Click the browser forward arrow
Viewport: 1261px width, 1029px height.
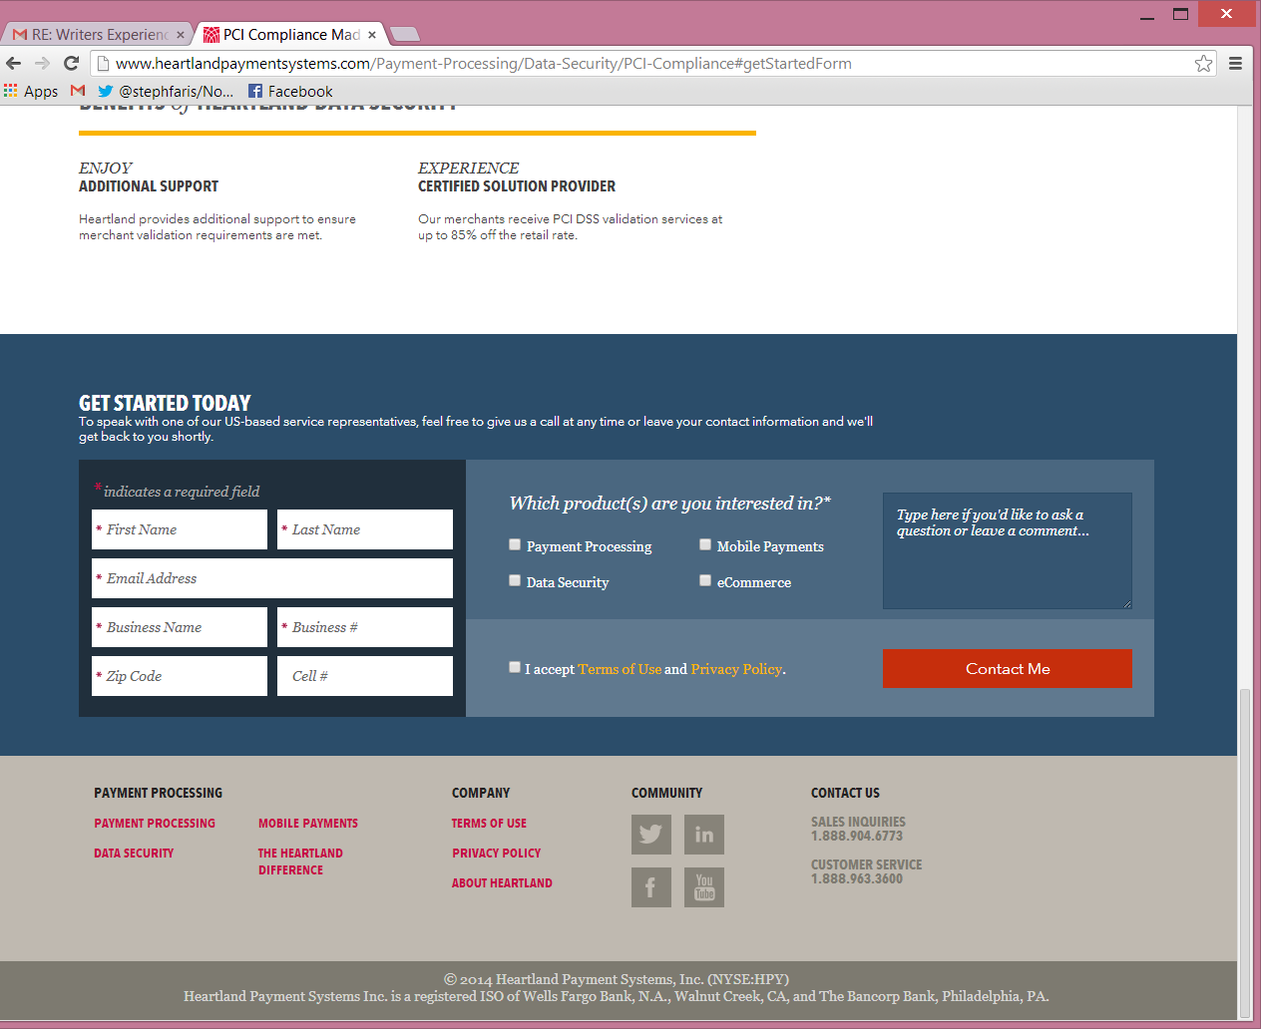point(43,63)
